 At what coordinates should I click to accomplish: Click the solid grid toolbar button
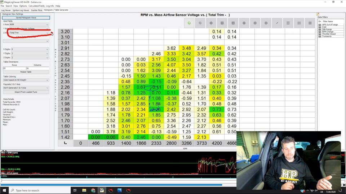(310, 23)
